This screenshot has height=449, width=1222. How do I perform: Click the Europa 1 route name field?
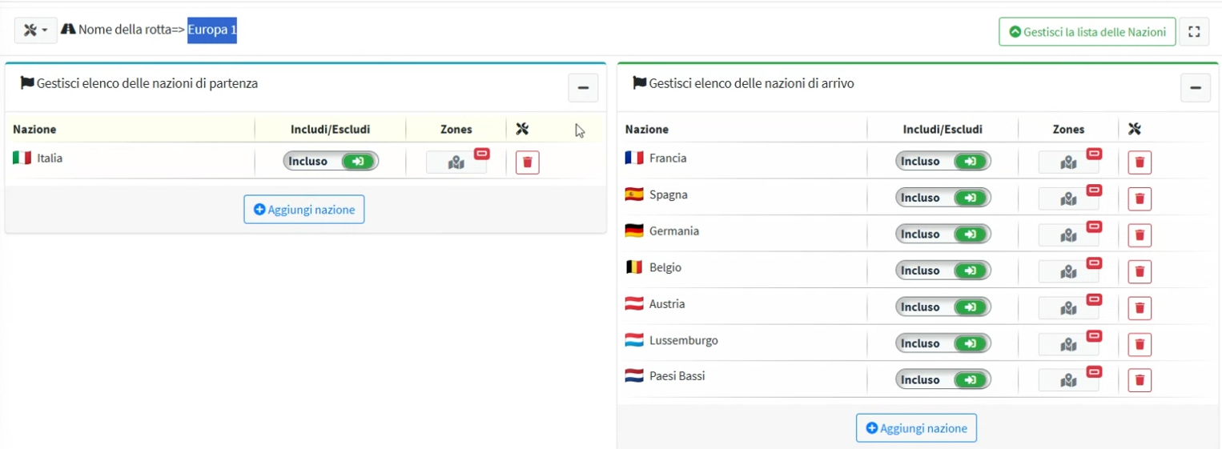coord(212,30)
